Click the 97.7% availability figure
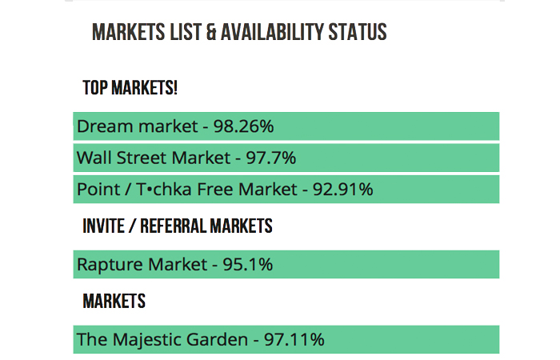Viewport: 560px width, 360px height. 271,158
